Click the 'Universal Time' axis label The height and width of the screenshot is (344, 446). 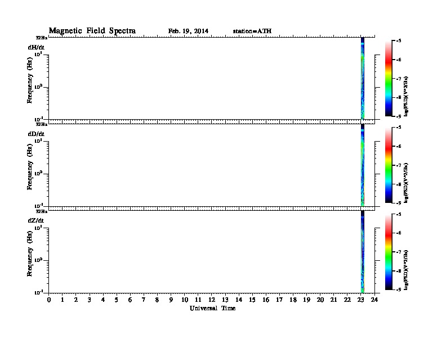click(x=212, y=308)
